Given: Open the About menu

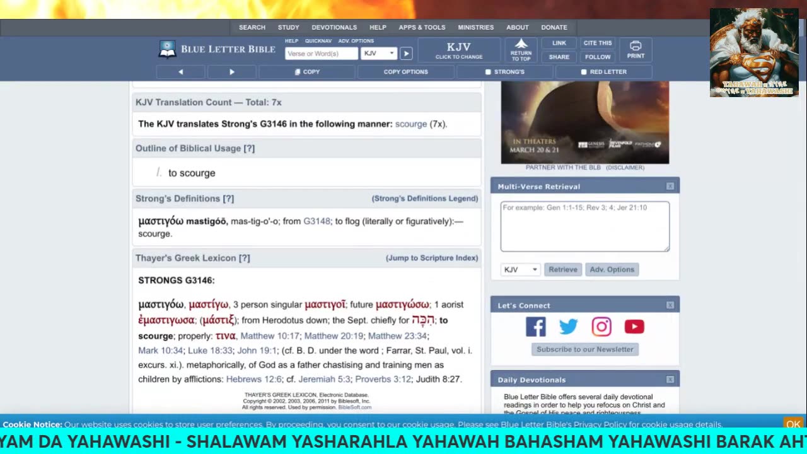Looking at the screenshot, I should (518, 27).
